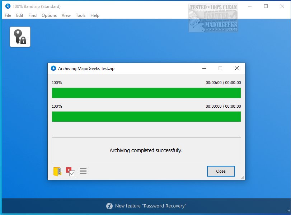Open archive folder icon in dialog
This screenshot has width=291, height=215.
pos(57,171)
